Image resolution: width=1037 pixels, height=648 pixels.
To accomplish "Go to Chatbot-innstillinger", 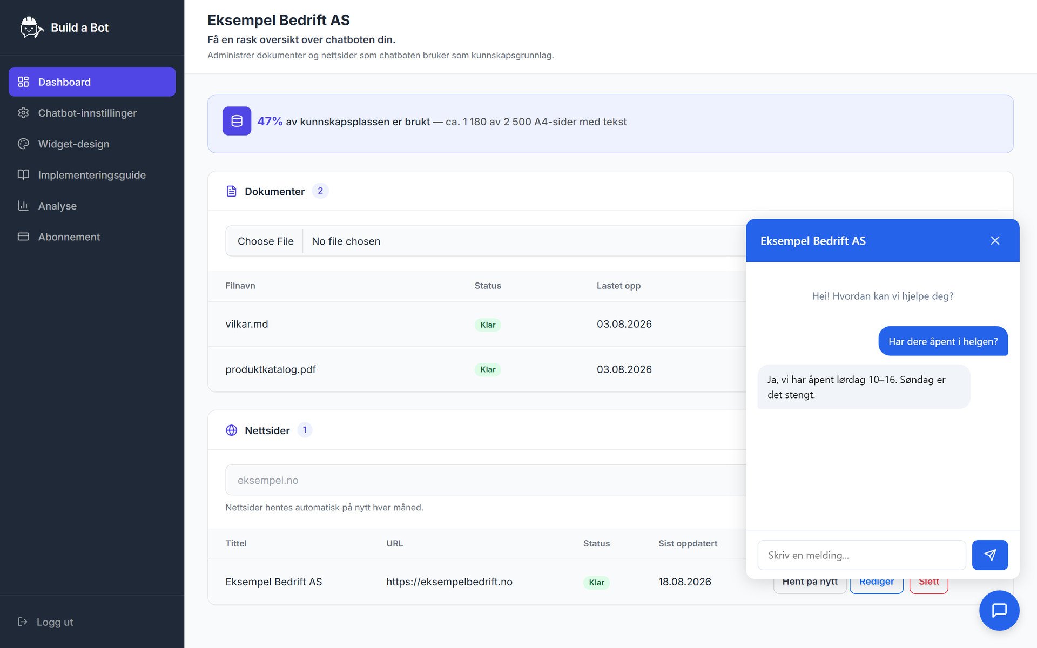I will click(92, 113).
